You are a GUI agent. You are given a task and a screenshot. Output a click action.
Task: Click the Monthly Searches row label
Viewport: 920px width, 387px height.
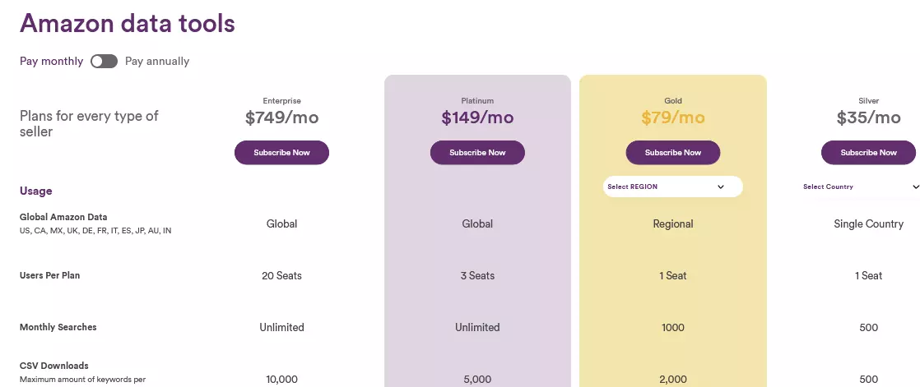(x=58, y=327)
